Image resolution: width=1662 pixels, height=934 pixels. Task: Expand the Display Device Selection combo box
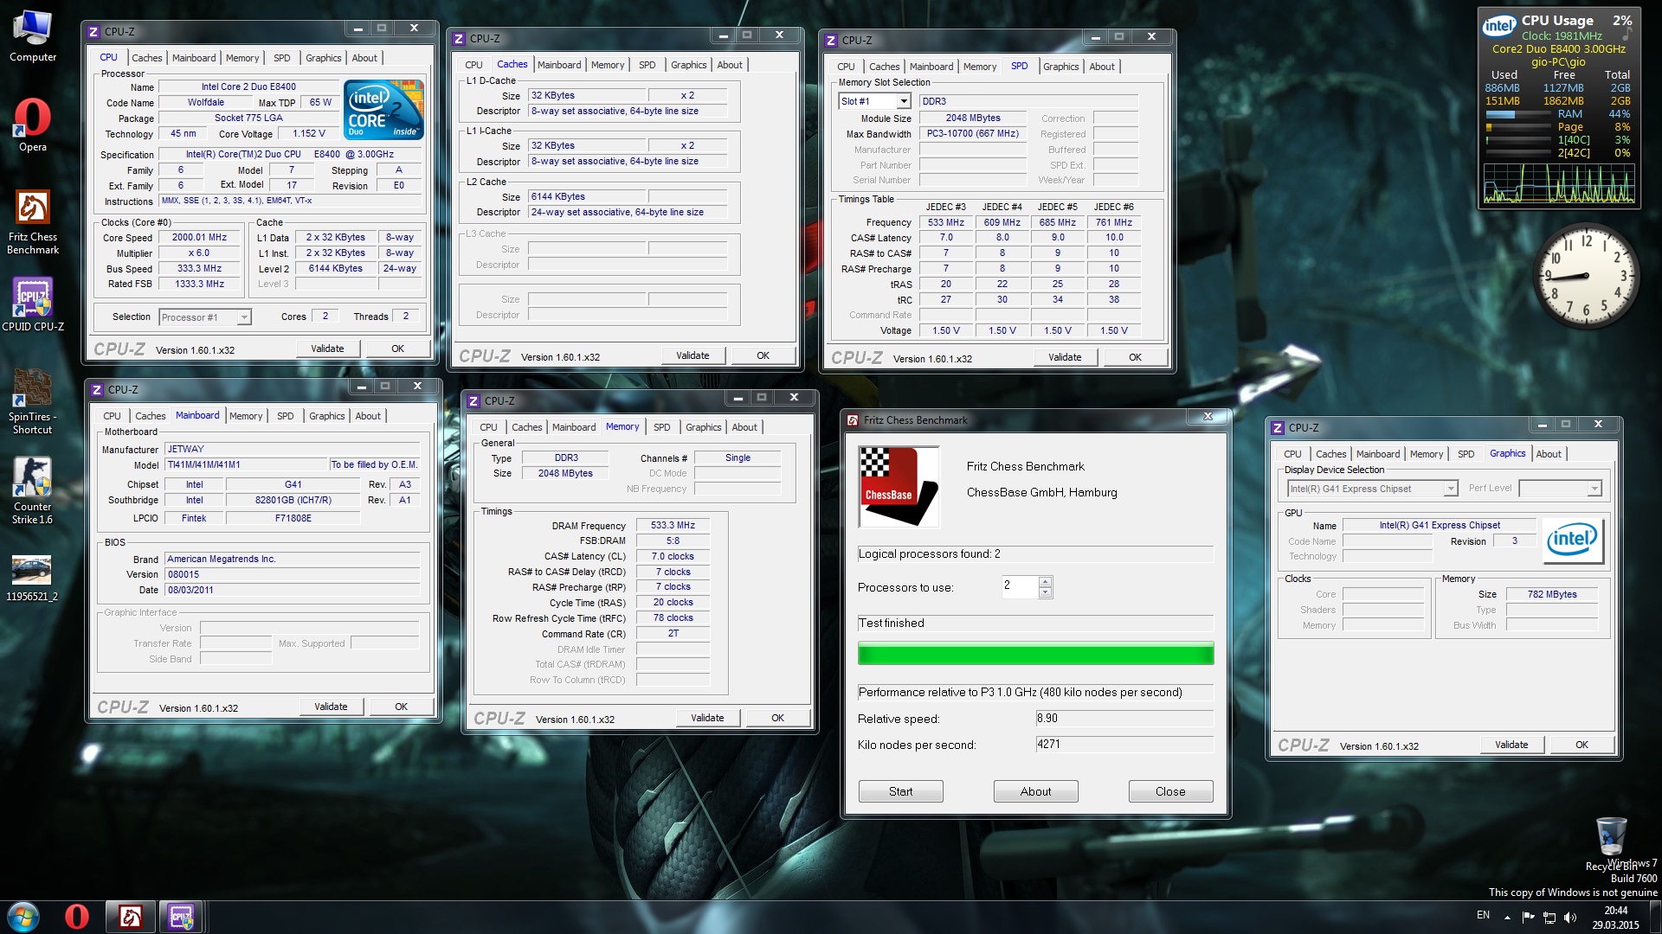point(1450,489)
